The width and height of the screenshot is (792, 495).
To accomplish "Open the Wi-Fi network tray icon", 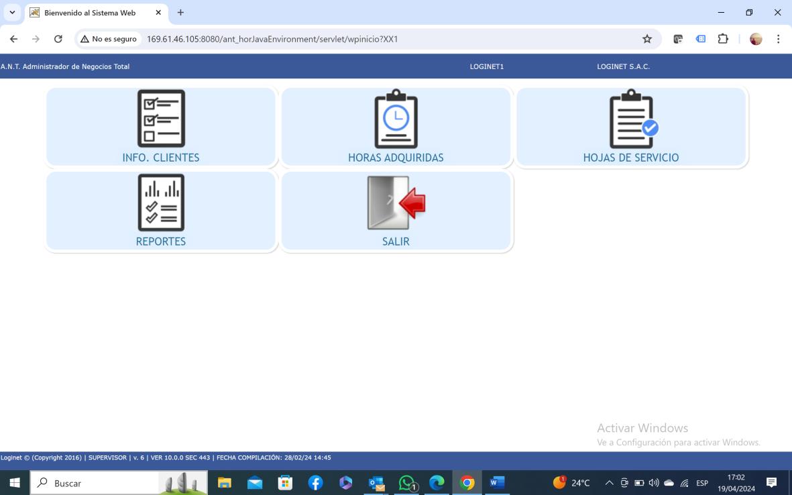I will (685, 483).
